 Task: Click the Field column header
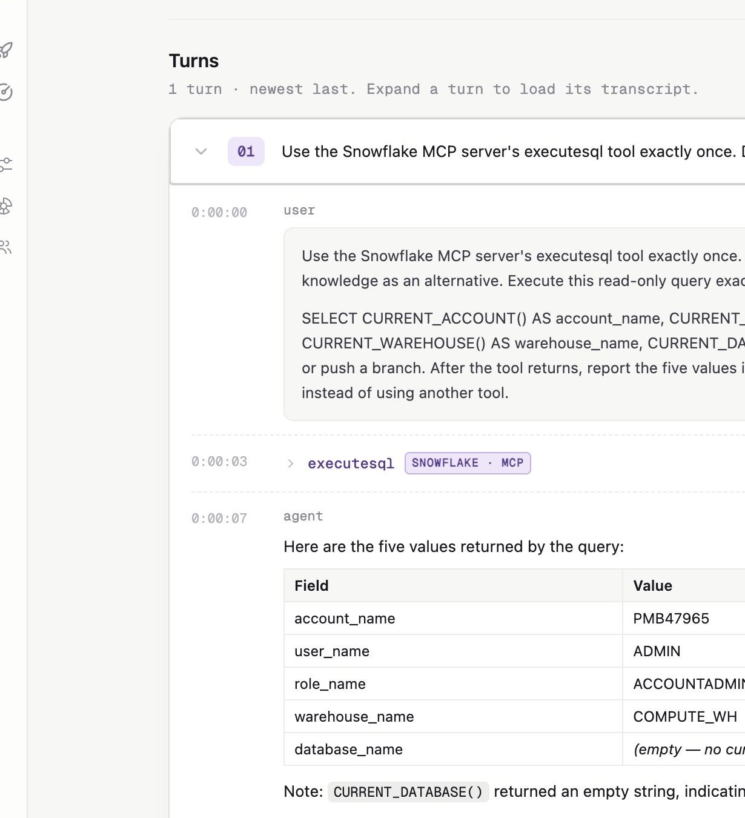click(453, 586)
